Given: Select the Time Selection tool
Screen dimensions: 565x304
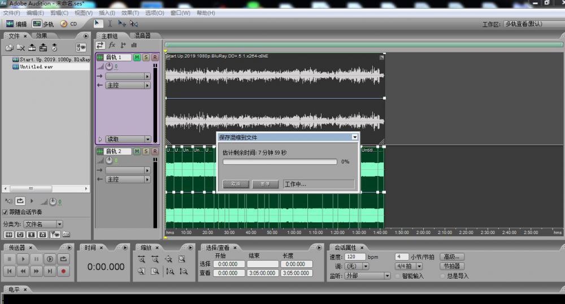Looking at the screenshot, I should point(110,24).
